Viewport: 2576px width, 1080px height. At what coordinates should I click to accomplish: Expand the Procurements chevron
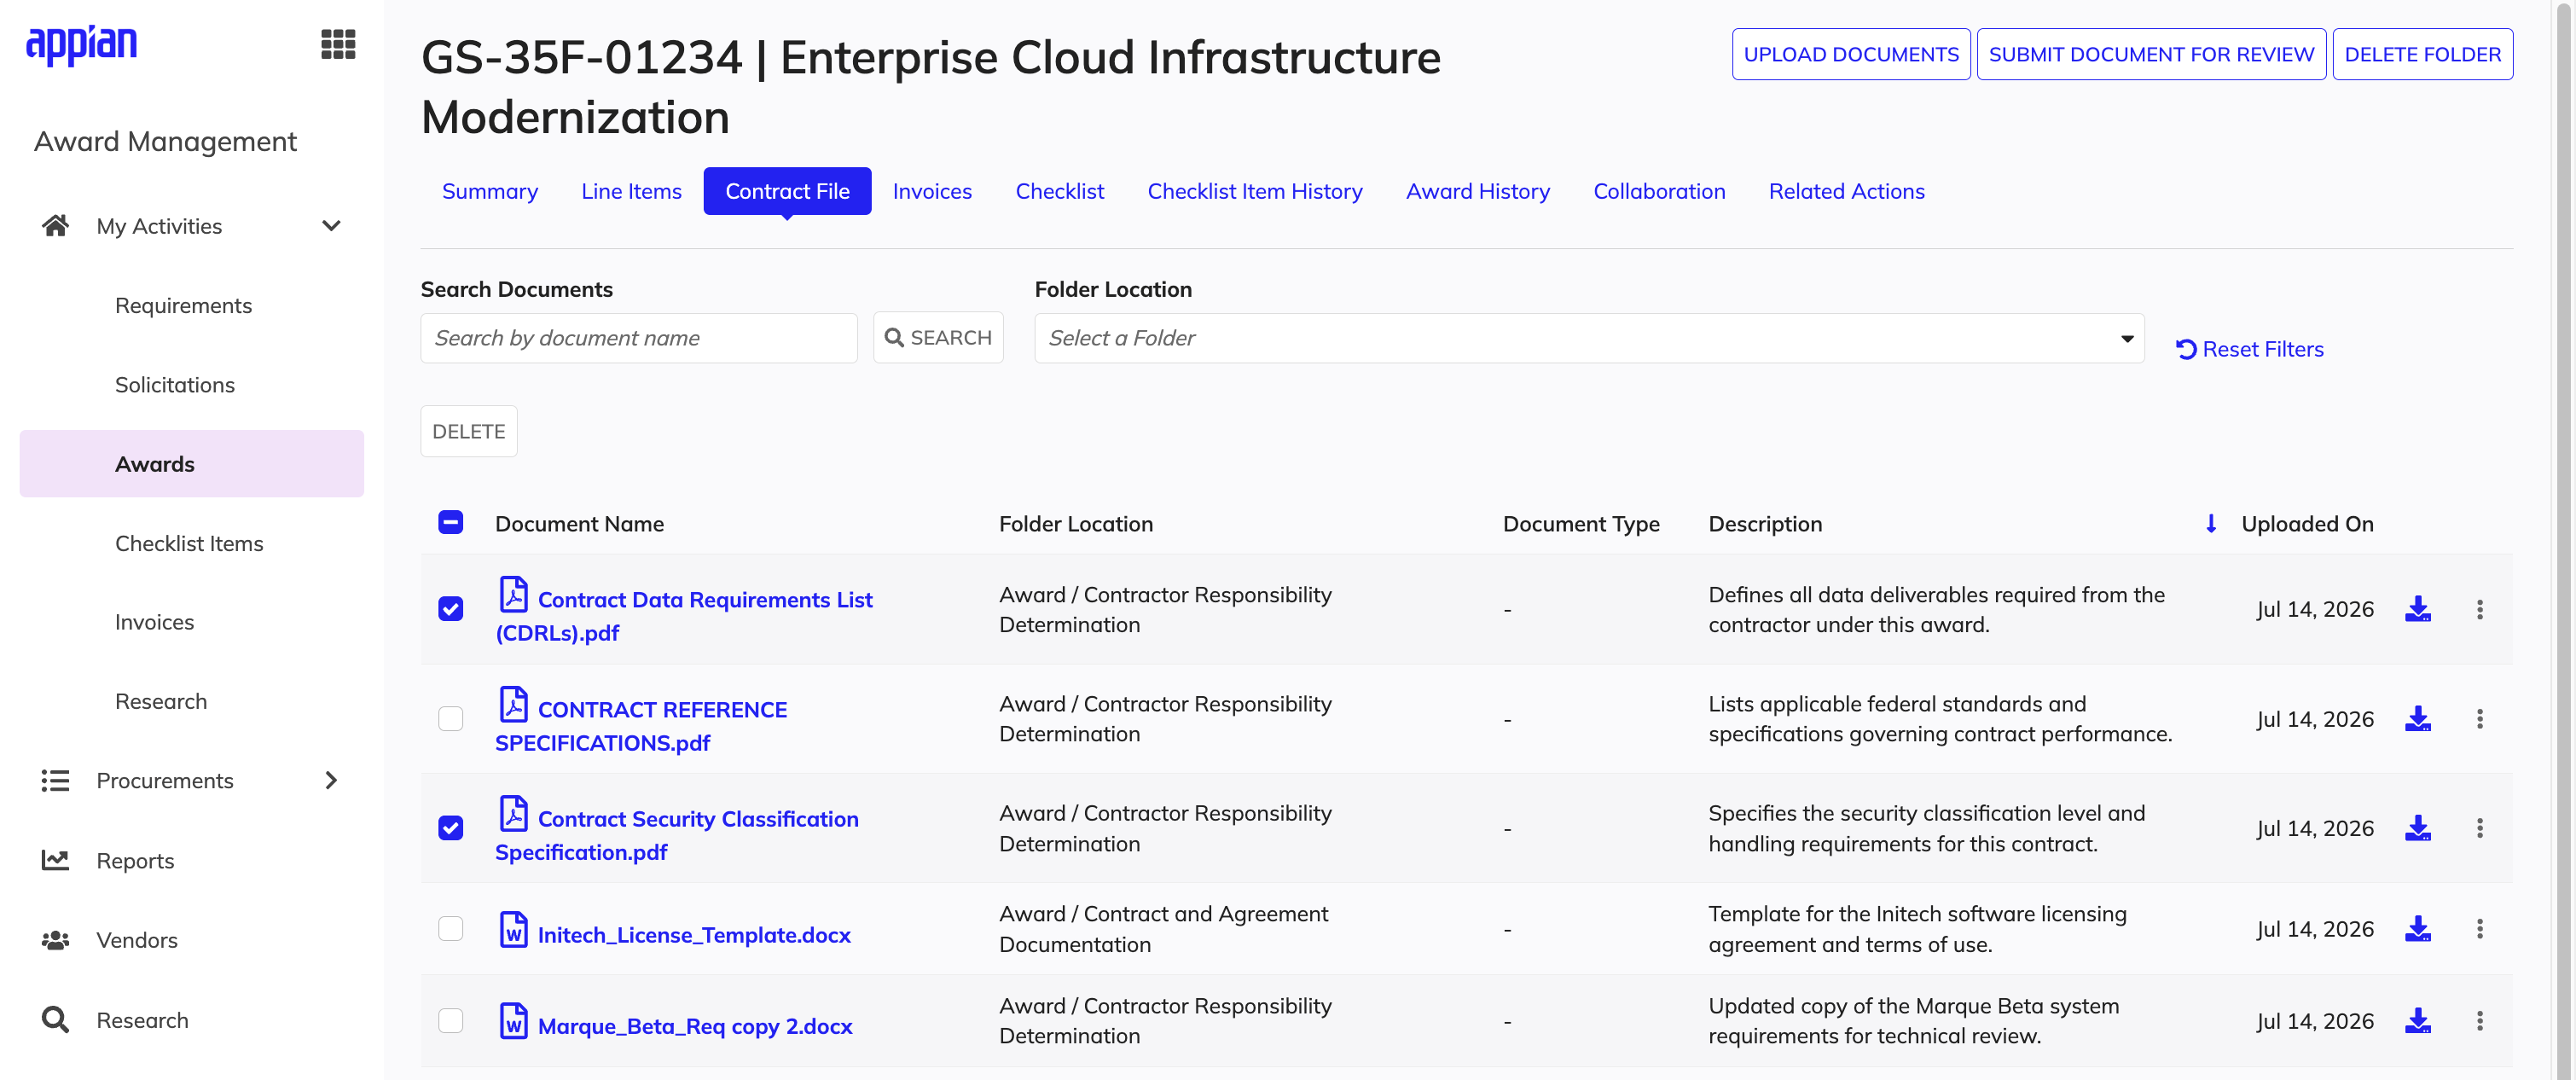coord(331,780)
